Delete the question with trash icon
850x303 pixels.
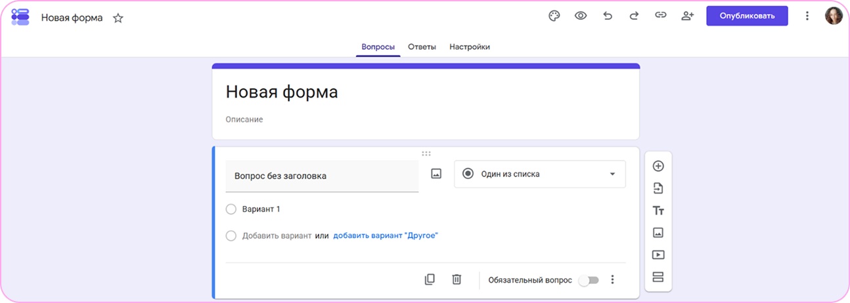[457, 279]
